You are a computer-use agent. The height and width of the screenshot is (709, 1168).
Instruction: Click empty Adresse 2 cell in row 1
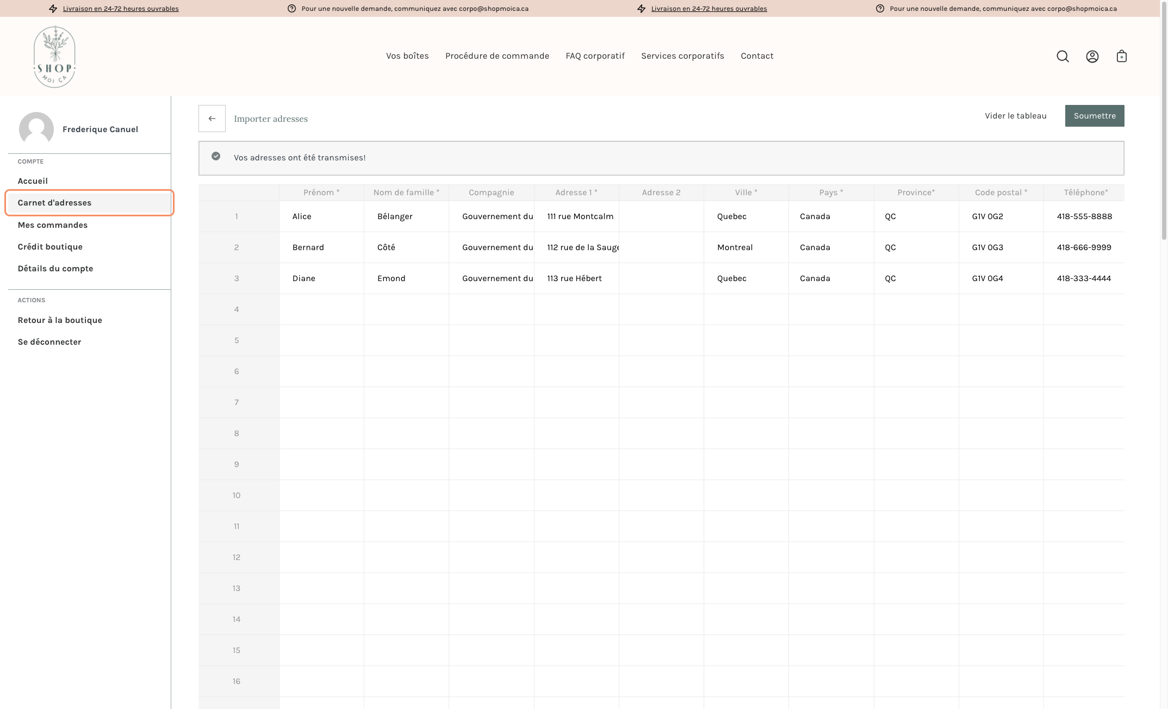click(661, 216)
